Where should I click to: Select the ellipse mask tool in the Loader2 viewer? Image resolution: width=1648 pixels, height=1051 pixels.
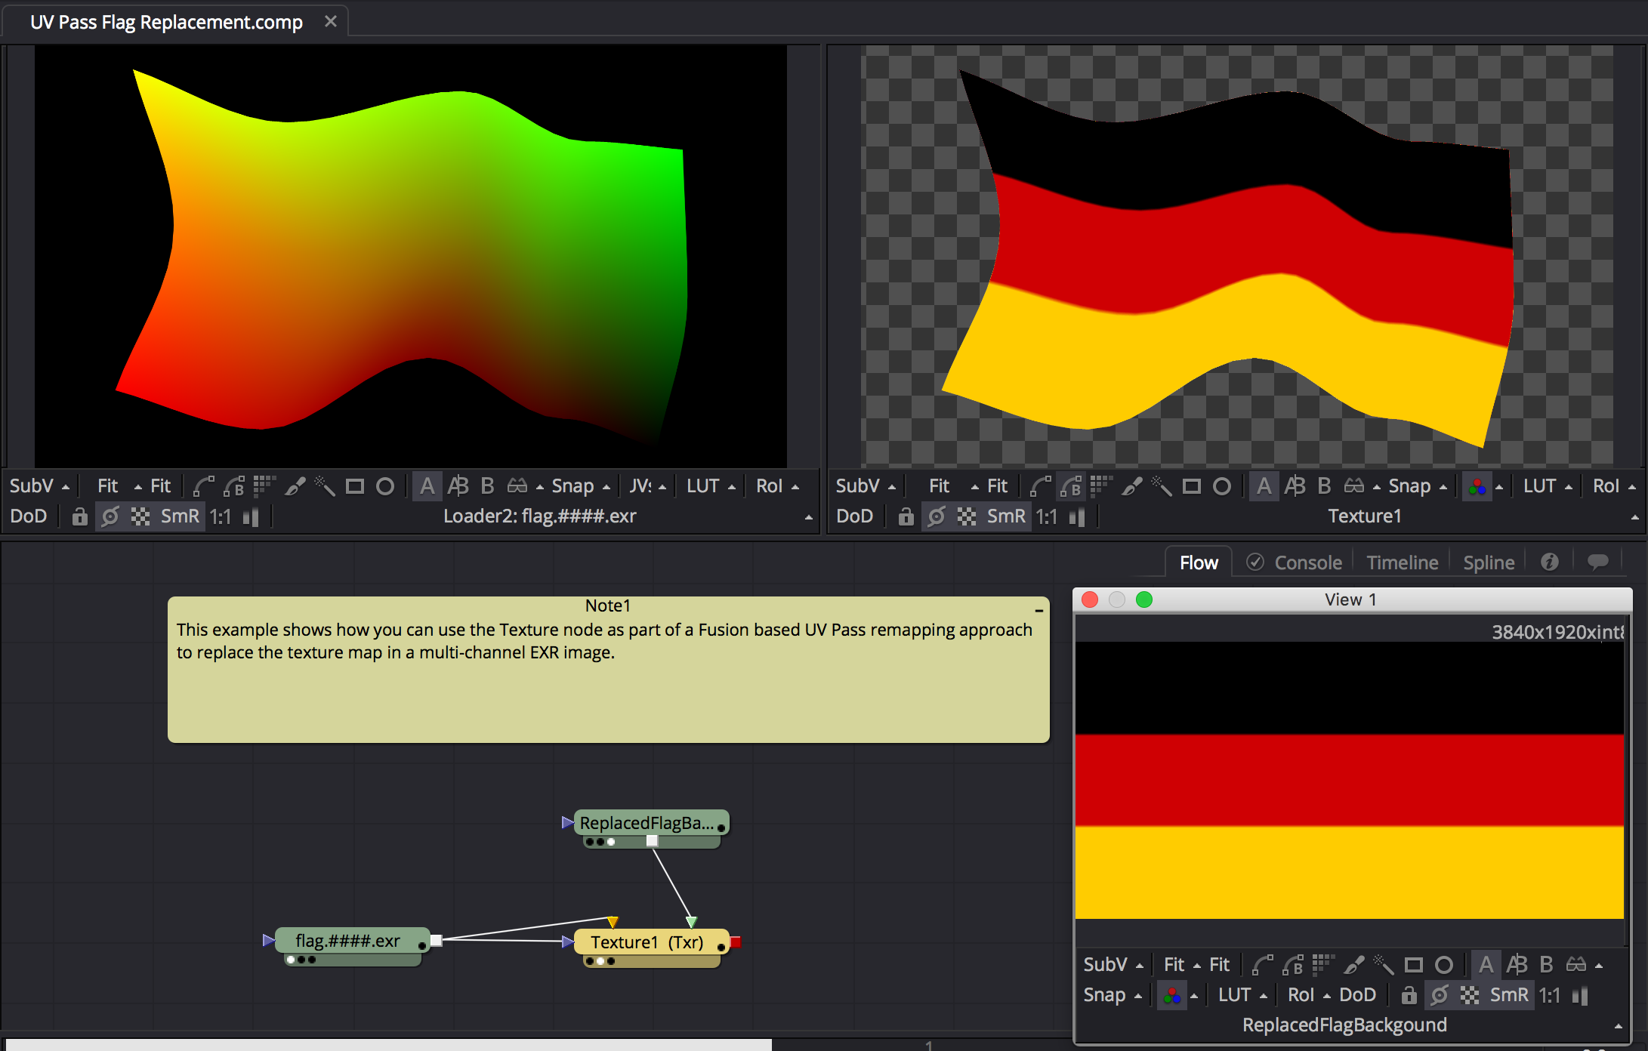point(385,486)
